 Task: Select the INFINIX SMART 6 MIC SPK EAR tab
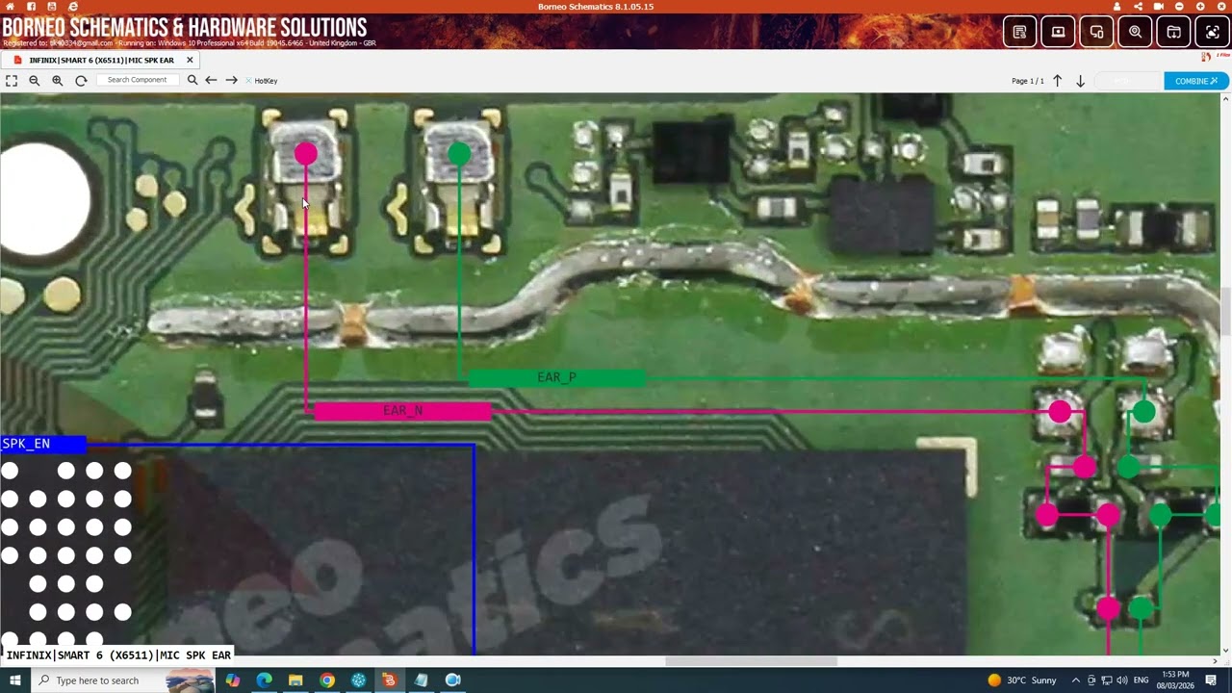101,60
